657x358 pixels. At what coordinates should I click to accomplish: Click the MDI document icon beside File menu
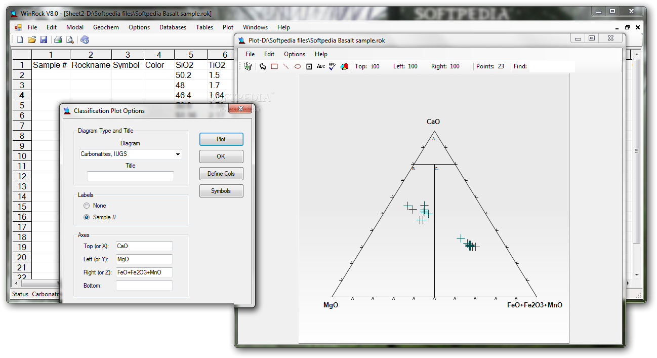coord(18,27)
